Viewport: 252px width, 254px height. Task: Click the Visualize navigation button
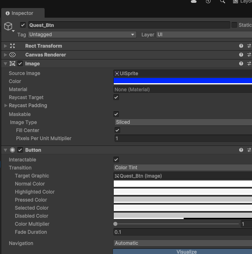[186, 252]
